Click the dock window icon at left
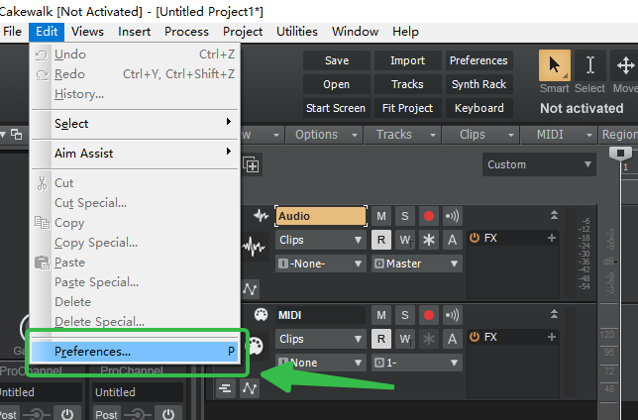This screenshot has height=420, width=638. pyautogui.click(x=16, y=134)
